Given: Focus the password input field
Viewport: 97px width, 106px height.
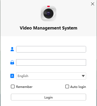Looking at the screenshot, I should point(51,62).
